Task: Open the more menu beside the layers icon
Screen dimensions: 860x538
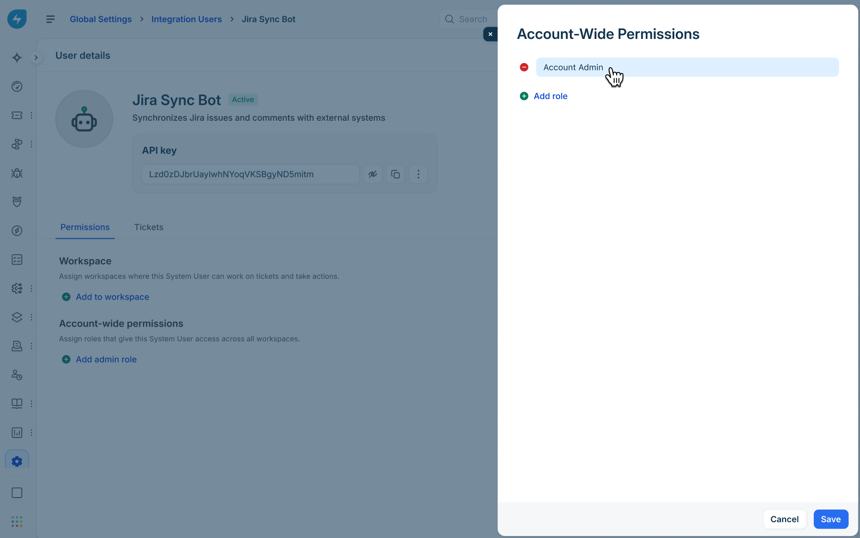Action: (x=32, y=317)
